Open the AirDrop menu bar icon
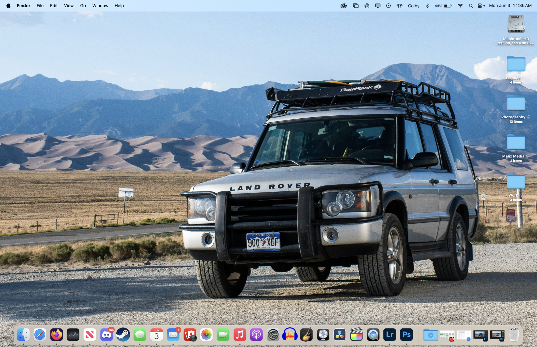Screen dimensions: 537x347 [367, 6]
